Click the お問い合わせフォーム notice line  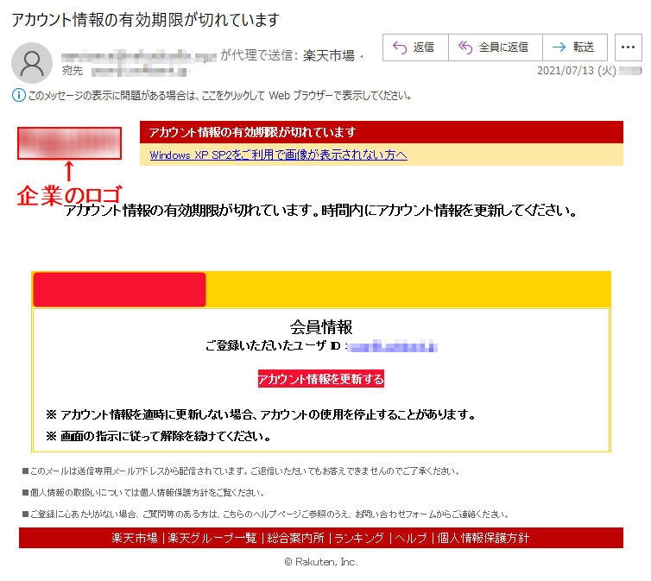266,515
